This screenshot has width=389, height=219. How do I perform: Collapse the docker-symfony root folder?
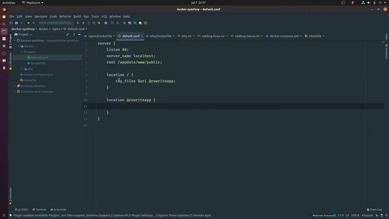click(x=15, y=41)
